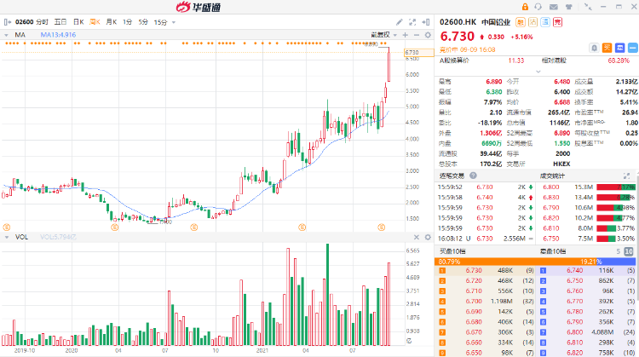
Task: Click the 成交统计 panel title
Action: click(553, 176)
